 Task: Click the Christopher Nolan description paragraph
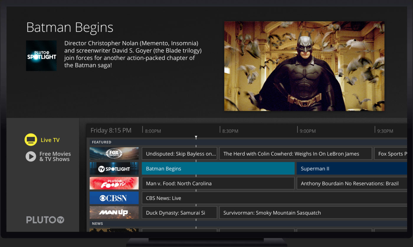[x=133, y=54]
